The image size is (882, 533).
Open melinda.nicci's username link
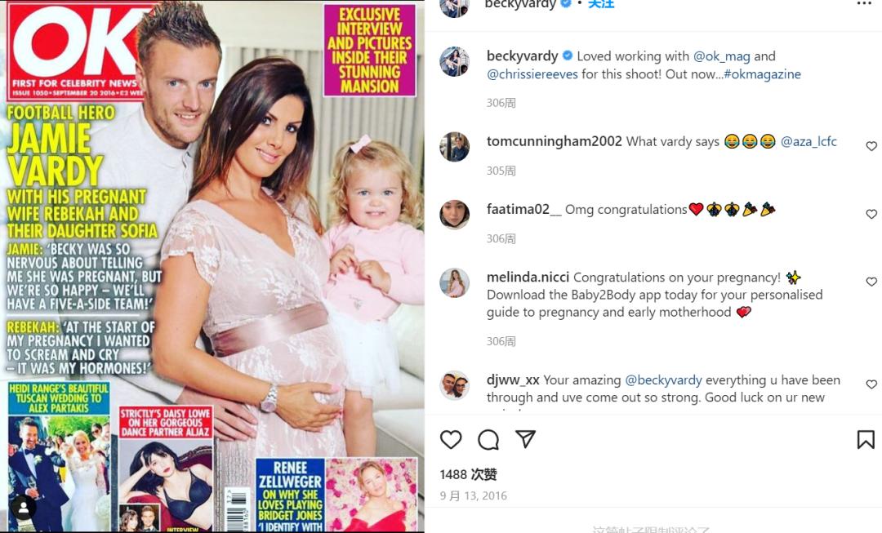[528, 278]
